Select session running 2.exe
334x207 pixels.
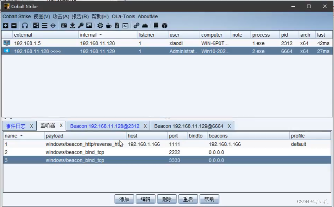click(167, 51)
